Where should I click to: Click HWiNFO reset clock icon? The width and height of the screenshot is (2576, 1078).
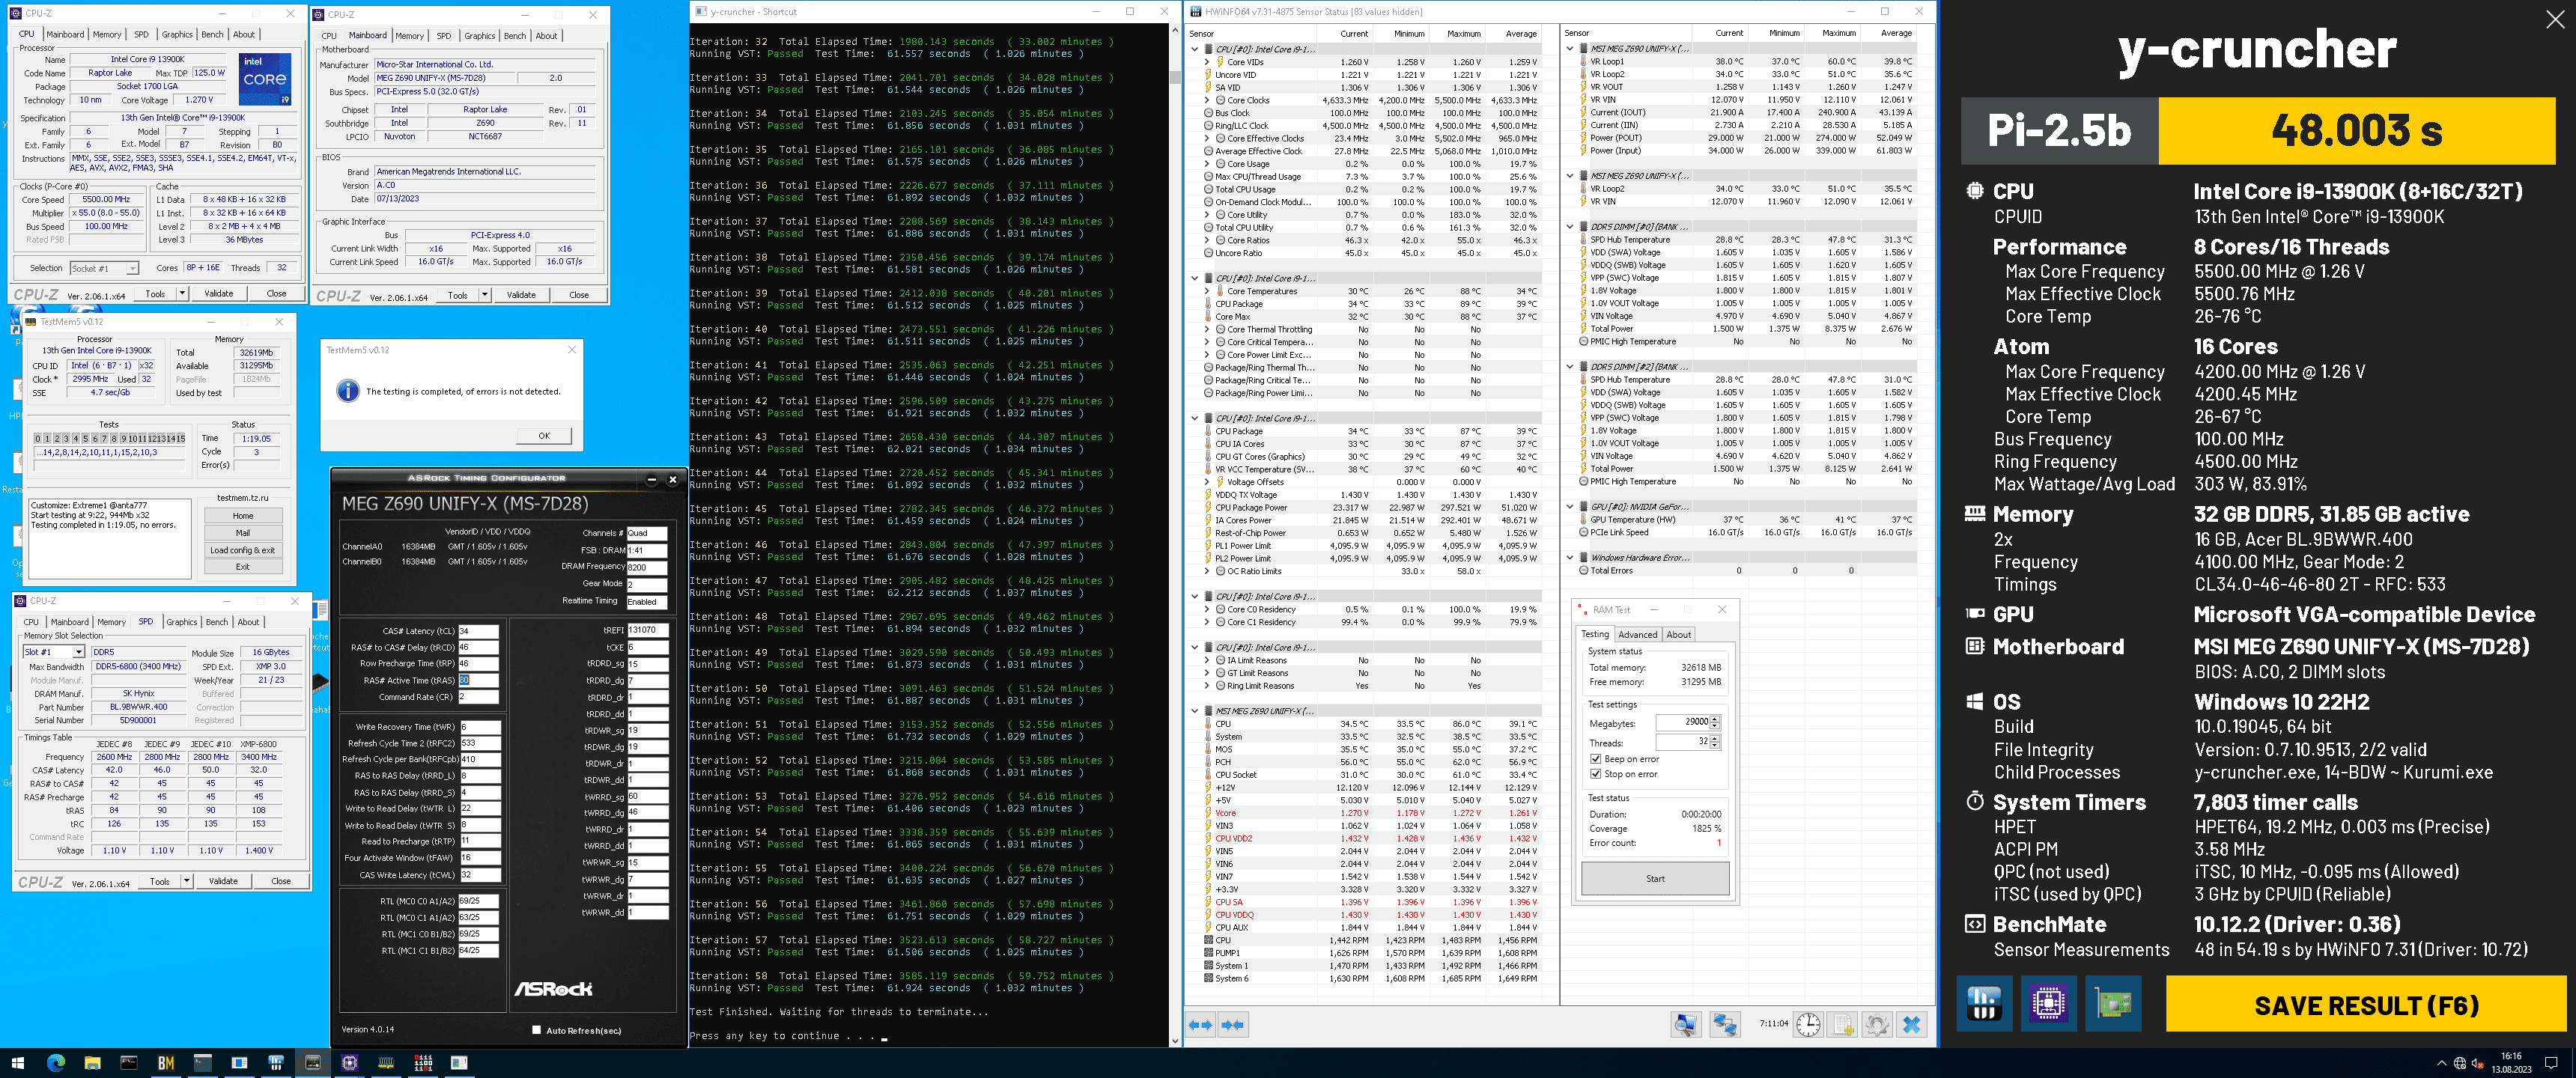click(1807, 1024)
